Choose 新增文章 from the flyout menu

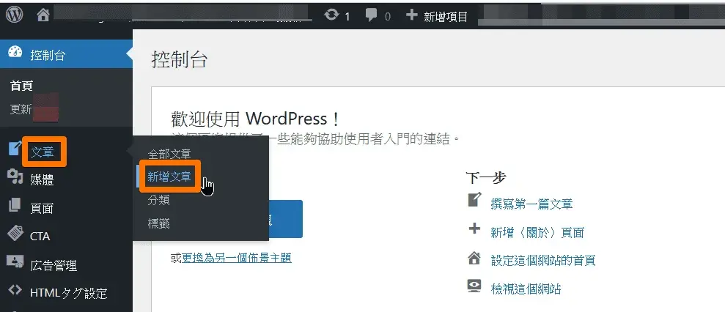[169, 176]
